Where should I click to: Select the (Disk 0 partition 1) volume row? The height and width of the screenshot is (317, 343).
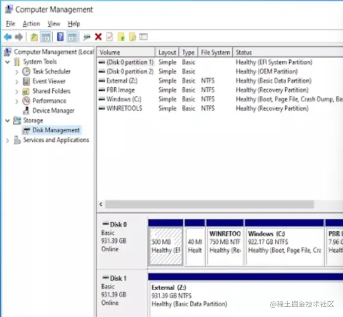coord(220,62)
